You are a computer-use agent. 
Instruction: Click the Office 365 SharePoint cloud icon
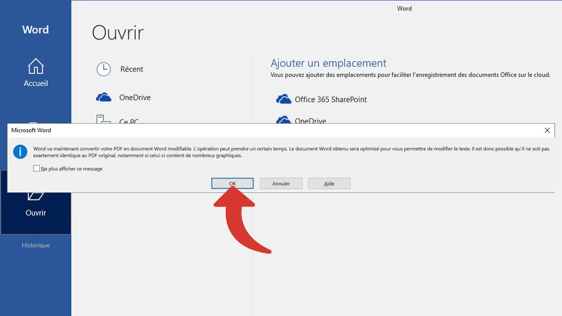tap(284, 99)
